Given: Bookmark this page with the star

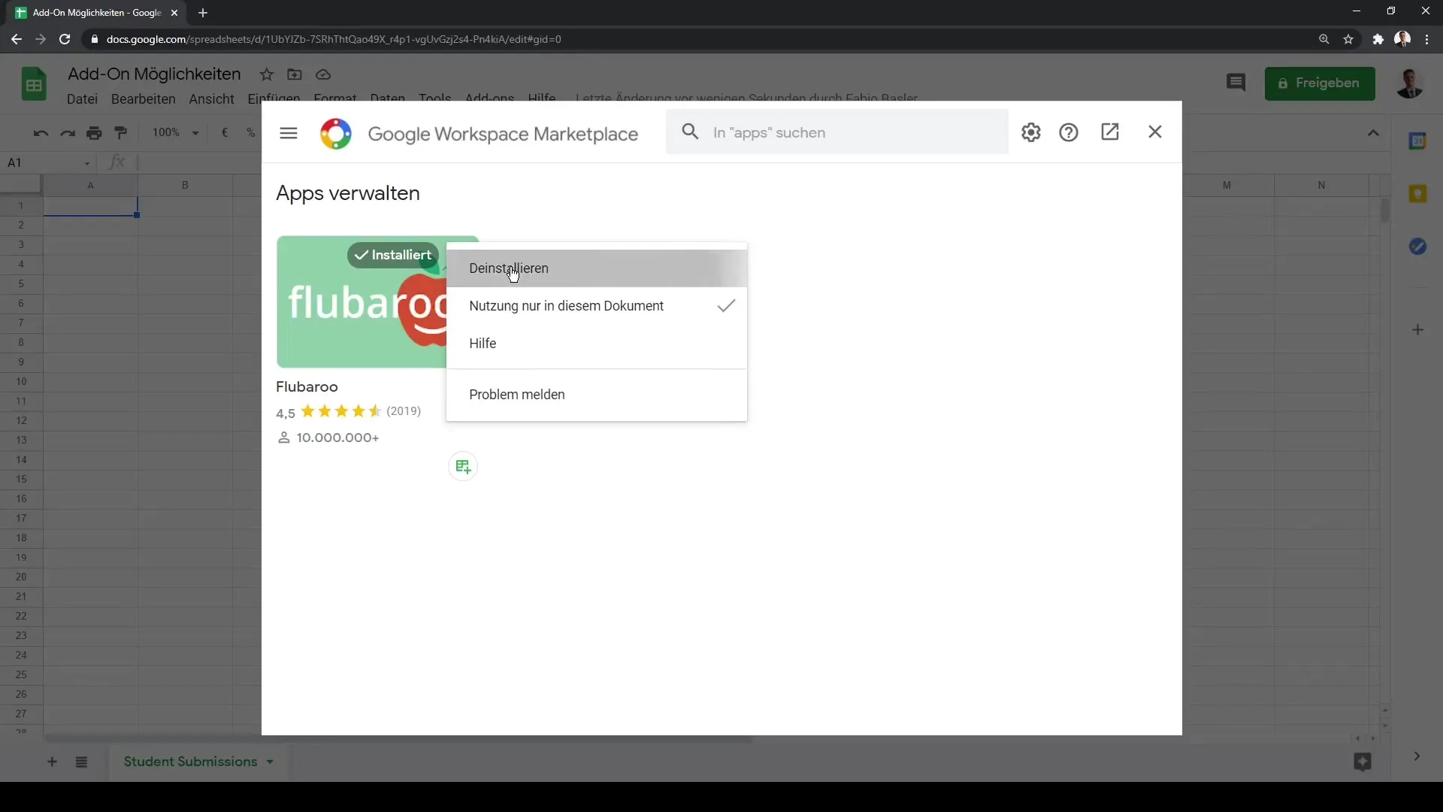Looking at the screenshot, I should 1348,39.
